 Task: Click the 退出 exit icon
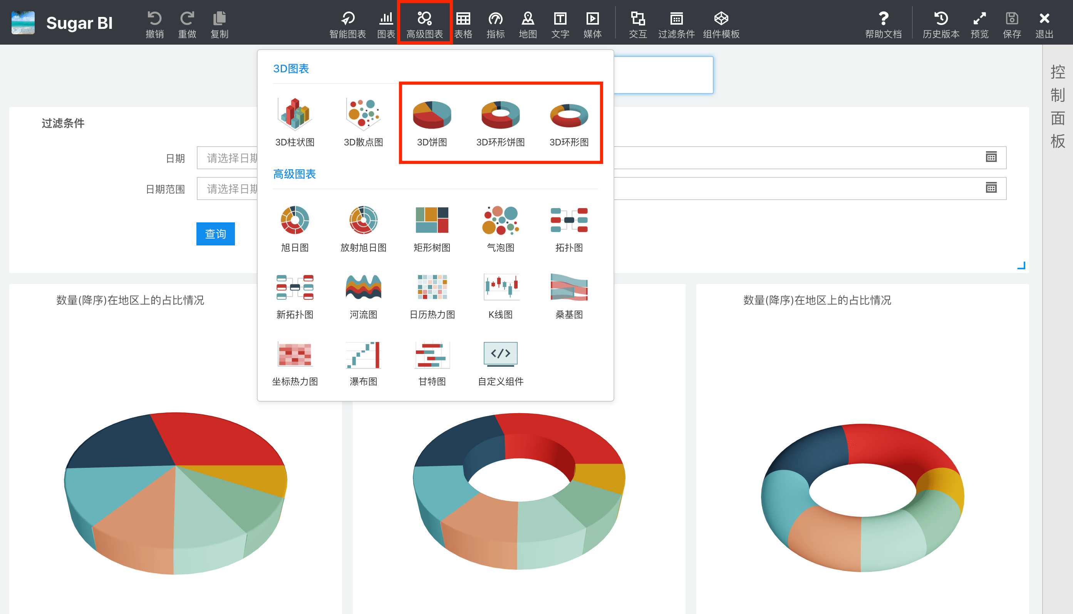[x=1044, y=18]
